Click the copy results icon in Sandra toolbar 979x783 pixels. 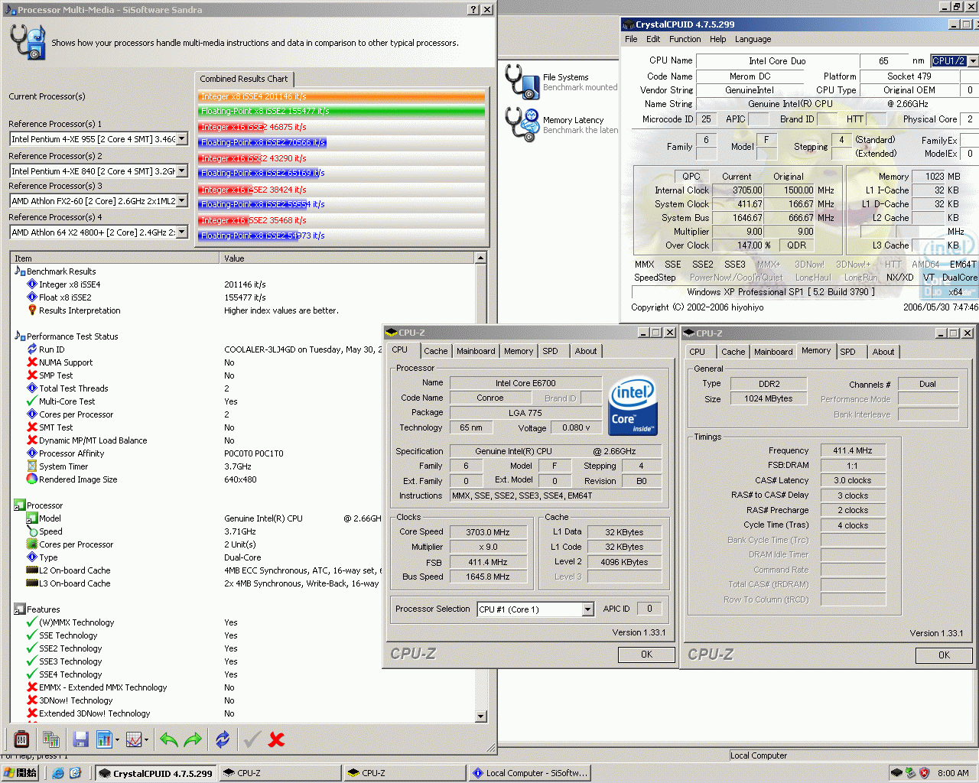(51, 739)
